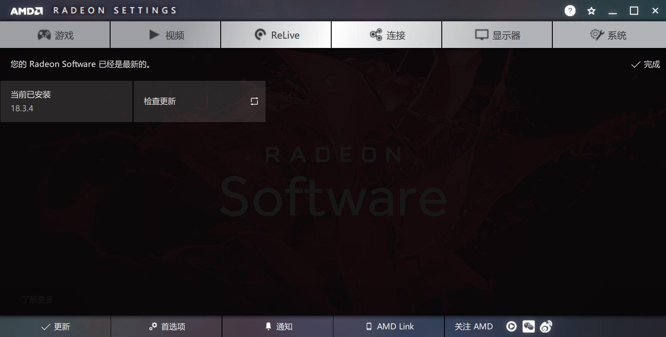Click the AMD logo in title bar
Screen dimensions: 666x337
pyautogui.click(x=27, y=11)
